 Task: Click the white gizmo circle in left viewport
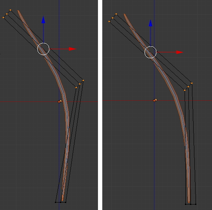tap(43, 49)
